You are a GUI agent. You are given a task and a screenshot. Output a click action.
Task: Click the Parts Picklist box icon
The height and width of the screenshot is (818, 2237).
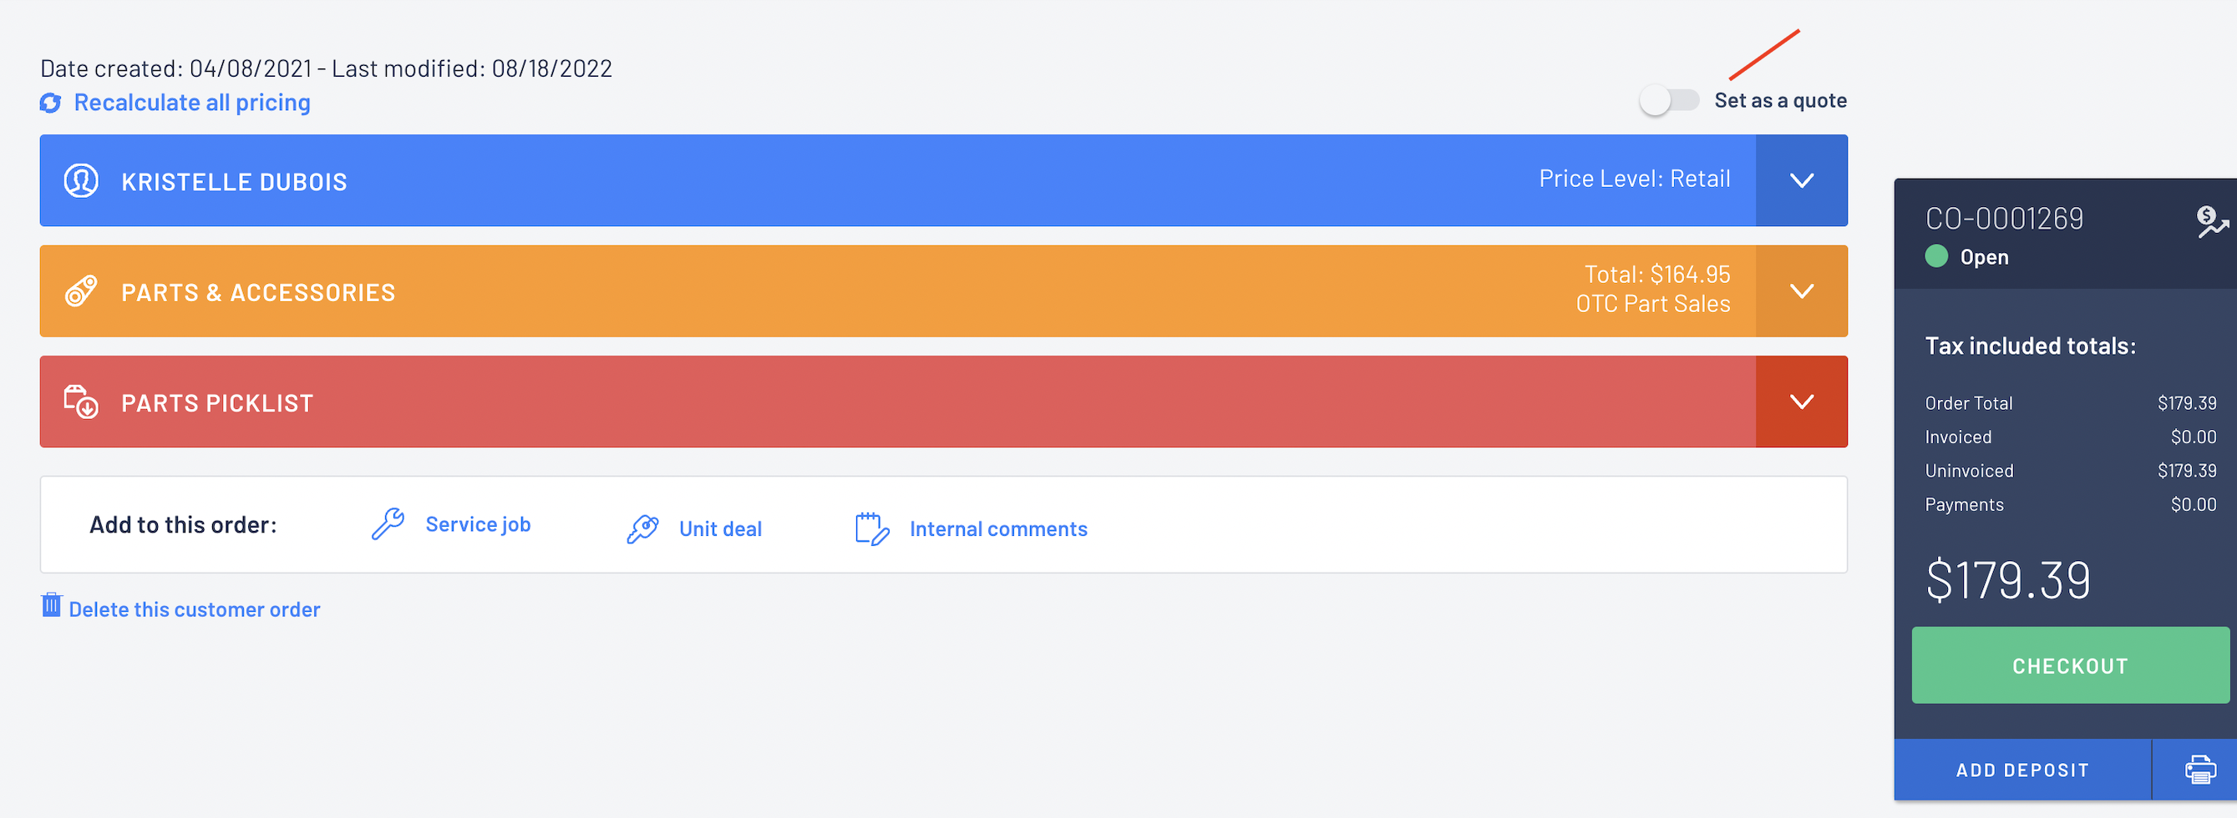pyautogui.click(x=81, y=402)
